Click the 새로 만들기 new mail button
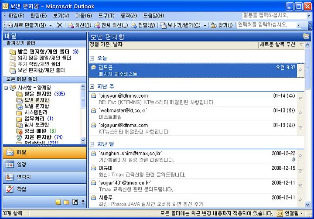Image resolution: width=314 pixels, height=219 pixels. click(26, 25)
